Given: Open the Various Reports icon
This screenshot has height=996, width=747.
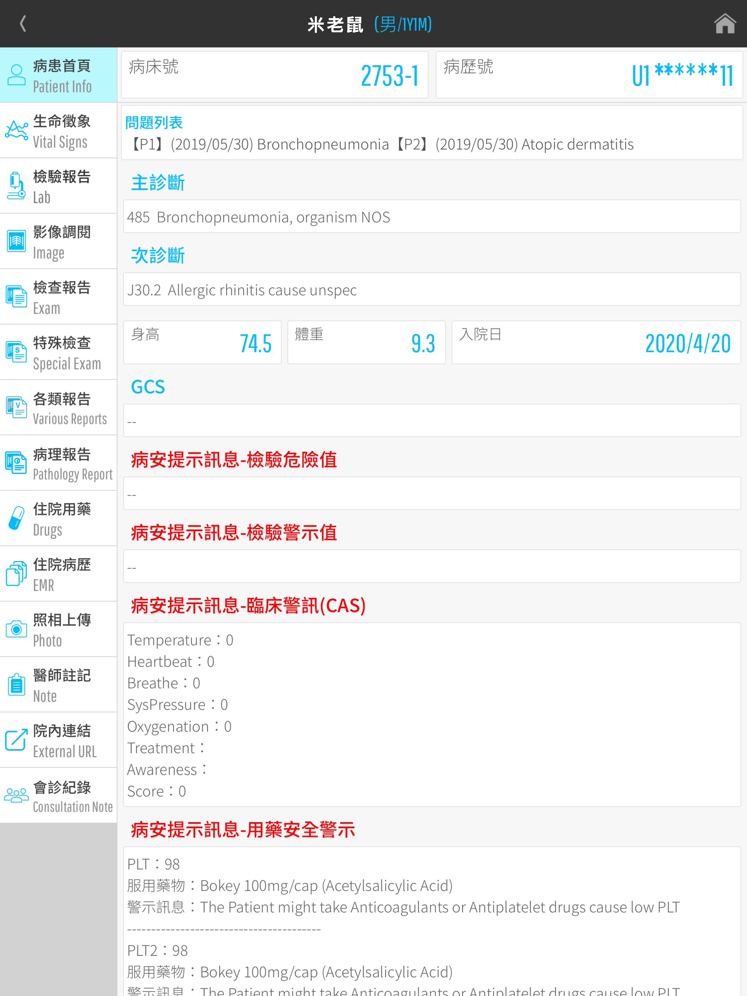Looking at the screenshot, I should pos(17,407).
